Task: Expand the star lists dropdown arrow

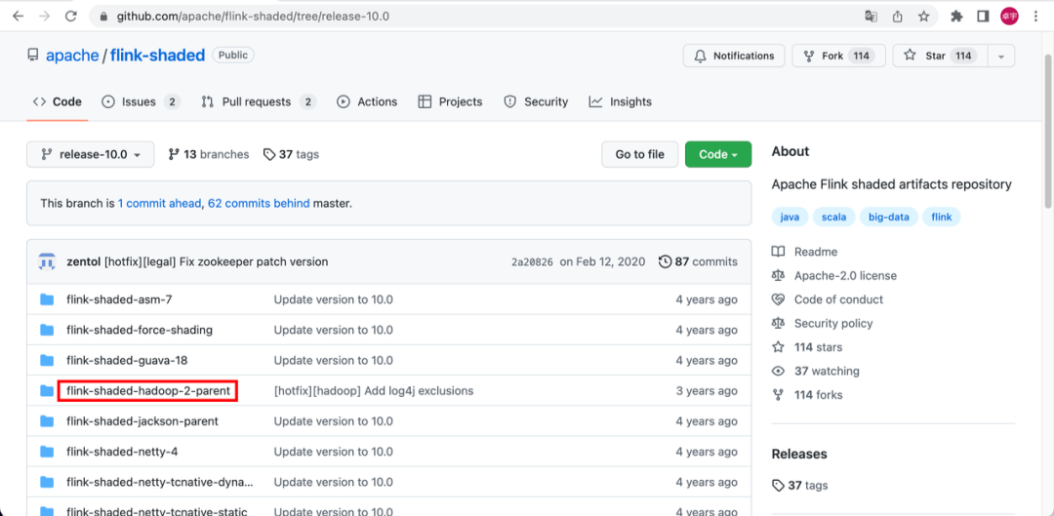Action: pyautogui.click(x=1000, y=56)
